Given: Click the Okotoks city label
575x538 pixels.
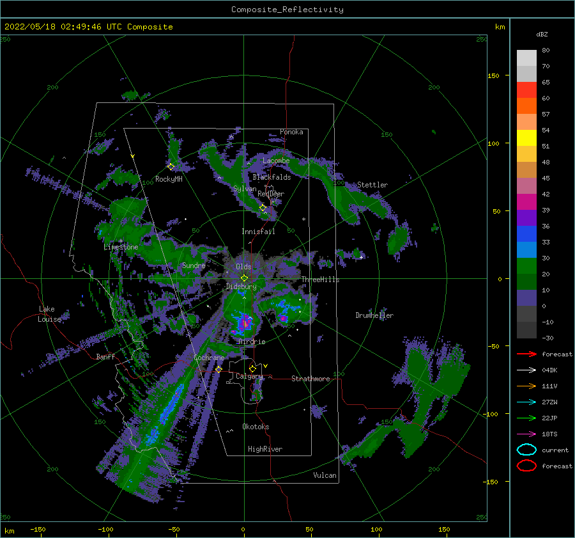Looking at the screenshot, I should (256, 427).
